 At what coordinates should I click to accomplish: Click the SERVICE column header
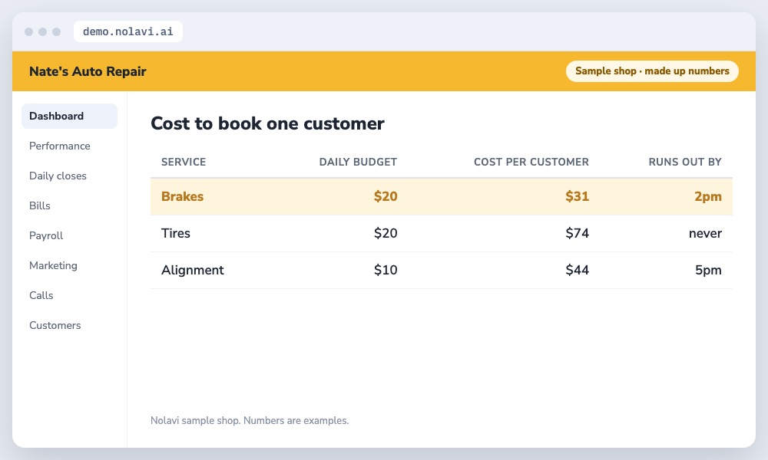pyautogui.click(x=184, y=162)
